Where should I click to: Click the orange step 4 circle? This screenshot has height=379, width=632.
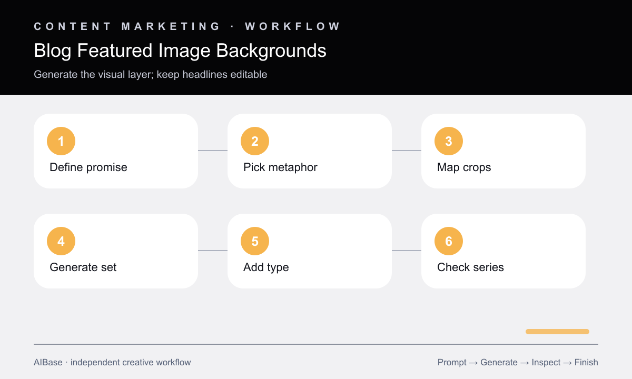(x=61, y=241)
